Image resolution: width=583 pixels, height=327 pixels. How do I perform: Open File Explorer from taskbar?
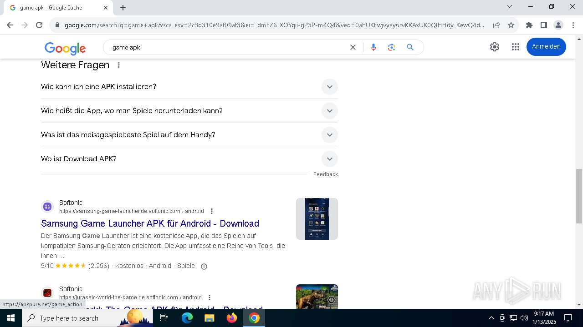pyautogui.click(x=209, y=318)
